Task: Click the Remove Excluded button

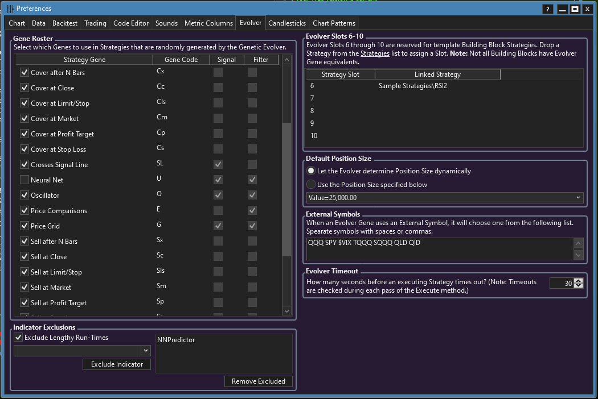Action: point(259,381)
